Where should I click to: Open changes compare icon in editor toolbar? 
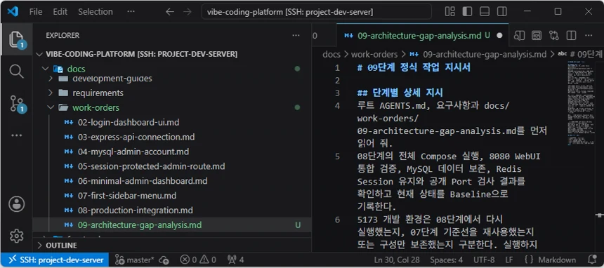[554, 36]
